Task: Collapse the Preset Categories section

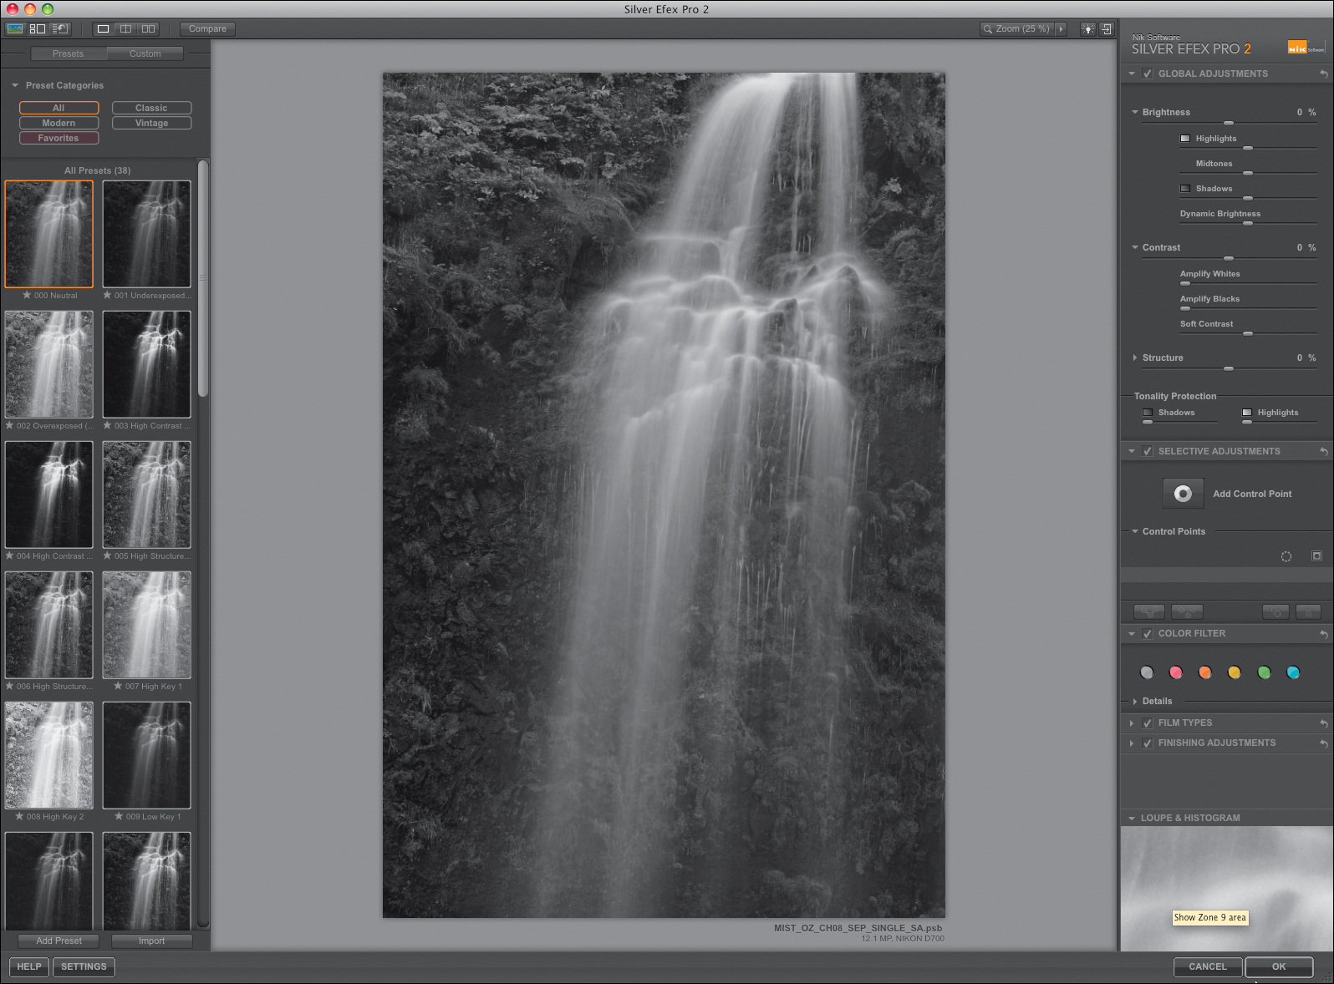Action: [x=15, y=85]
